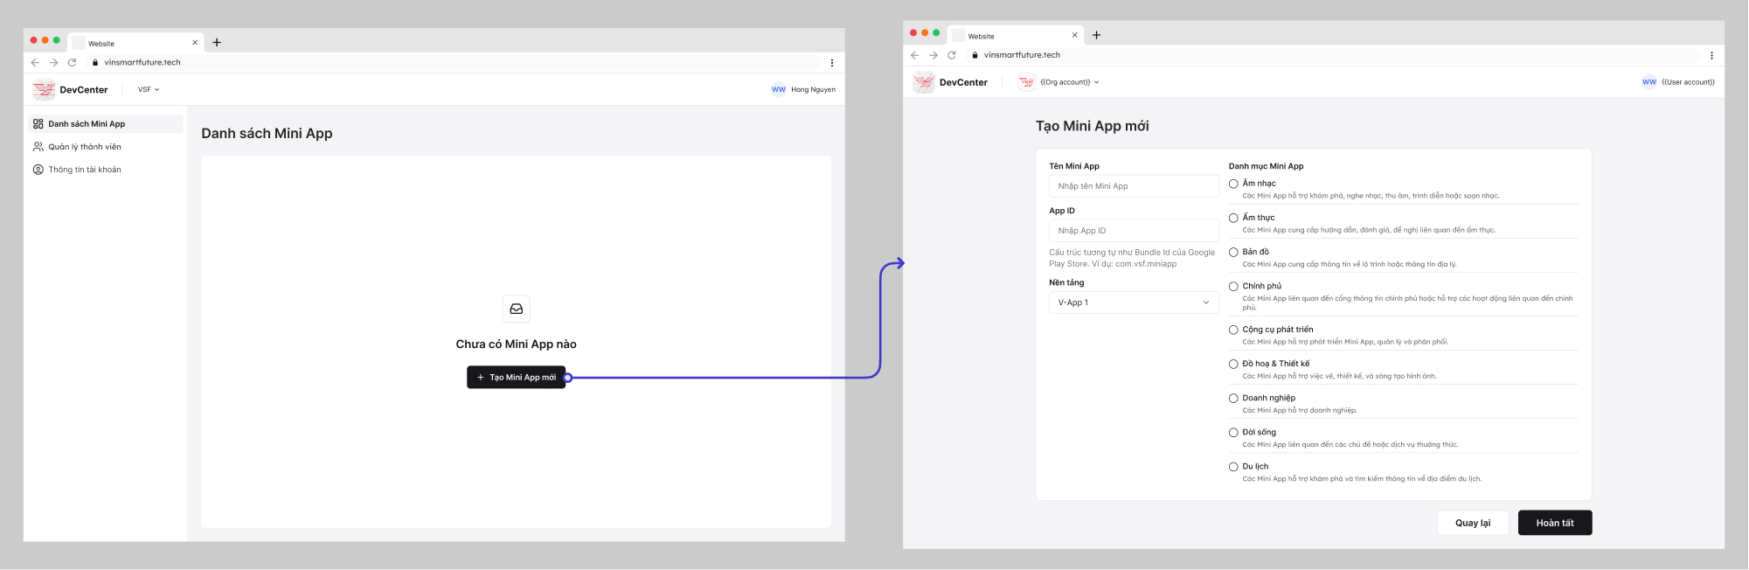Select Website tab in right browser window
Viewport: 1749px width, 570px height.
[x=1015, y=36]
